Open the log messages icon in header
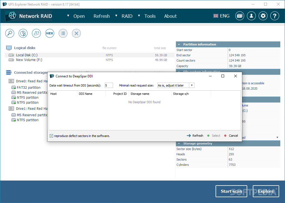Viewport: 285px width, 203px height. [x=239, y=16]
